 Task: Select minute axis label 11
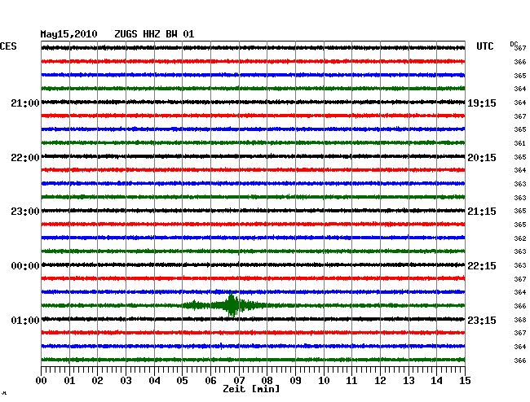click(351, 381)
